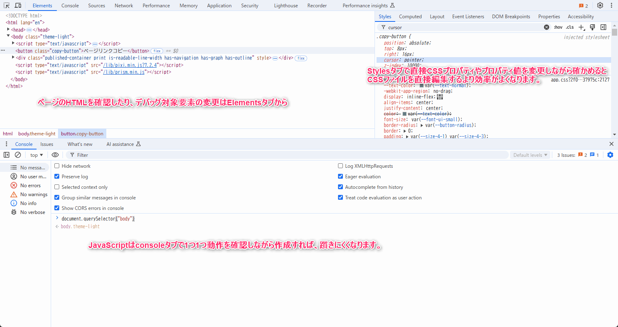Toggle the computed styles sidebar icon
Screen dimensions: 618x327
coord(603,27)
